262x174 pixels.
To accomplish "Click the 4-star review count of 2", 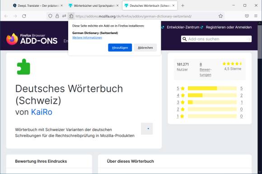I will (x=242, y=95).
